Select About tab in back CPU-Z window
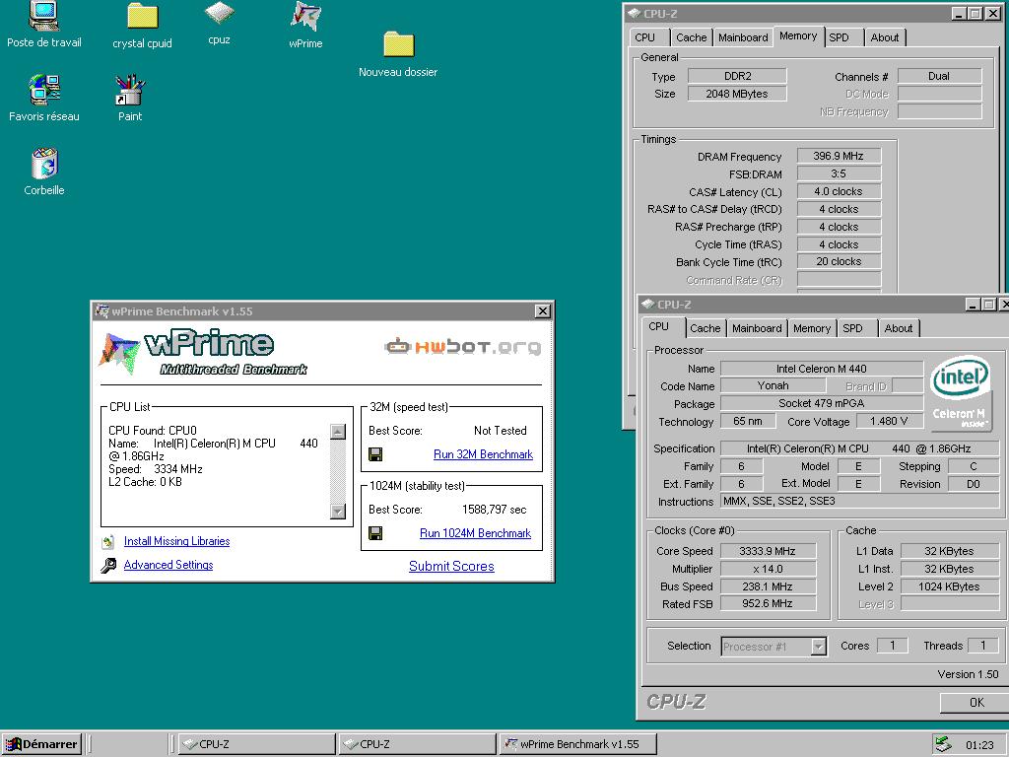Image resolution: width=1009 pixels, height=757 pixels. pyautogui.click(x=885, y=37)
